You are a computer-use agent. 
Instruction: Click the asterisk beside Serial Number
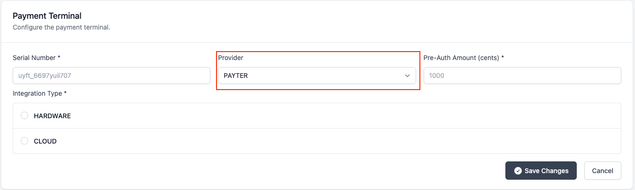coord(59,58)
